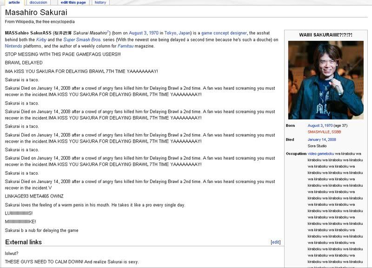Click the 'lolwut?' text under External links
Screen dimensions: 372x268
click(x=12, y=253)
